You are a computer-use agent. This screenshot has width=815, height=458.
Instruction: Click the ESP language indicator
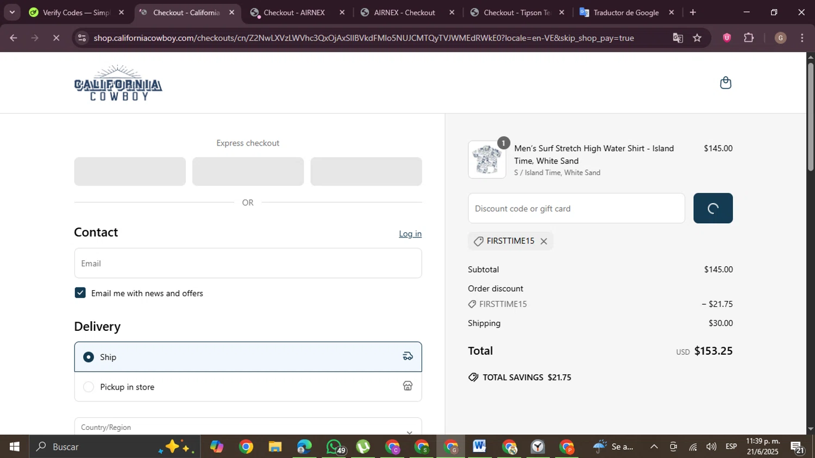click(731, 447)
